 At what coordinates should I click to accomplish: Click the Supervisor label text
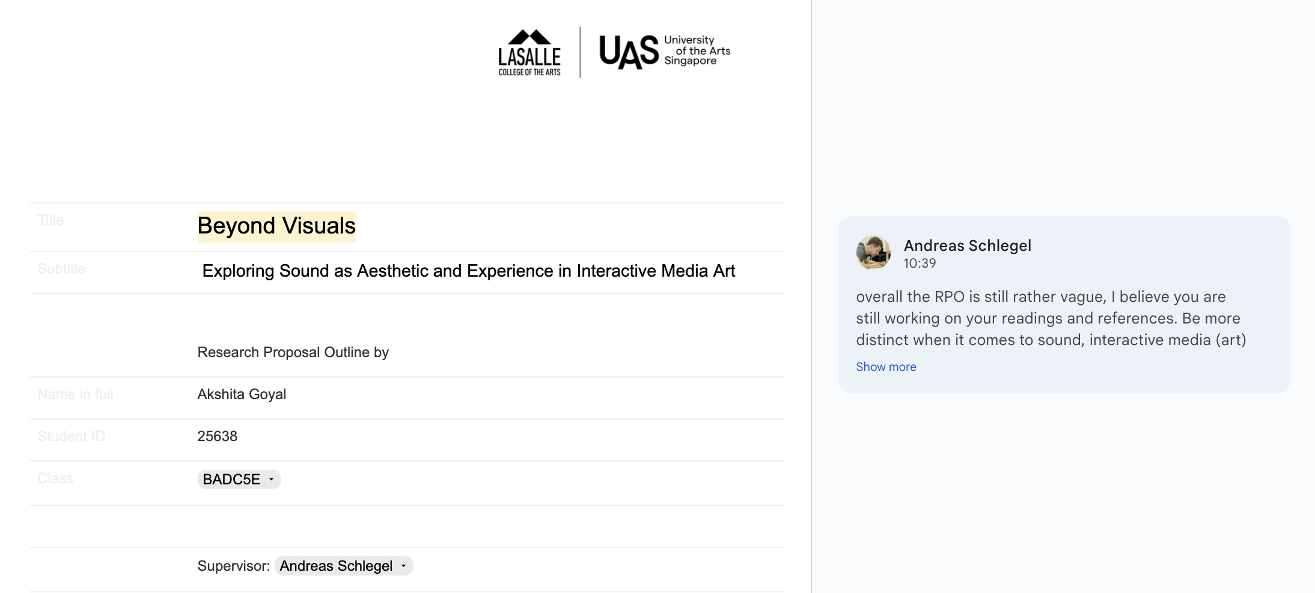pyautogui.click(x=233, y=566)
